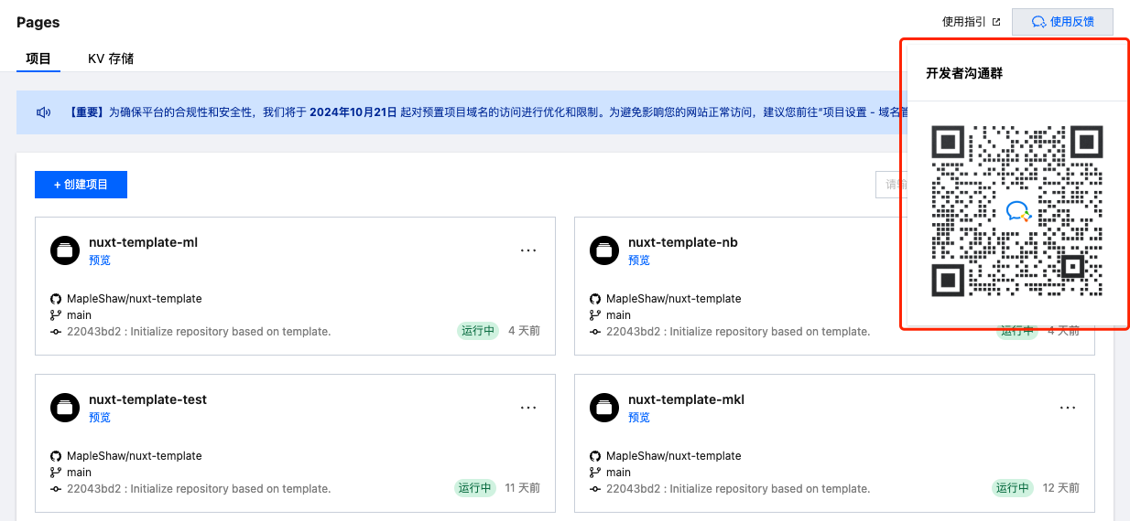Click 预览 link under nuxt-template-ml
Image resolution: width=1130 pixels, height=521 pixels.
coord(100,260)
